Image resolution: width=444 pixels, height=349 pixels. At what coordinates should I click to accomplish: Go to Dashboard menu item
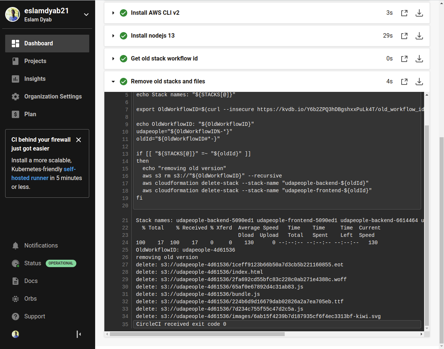(47, 44)
